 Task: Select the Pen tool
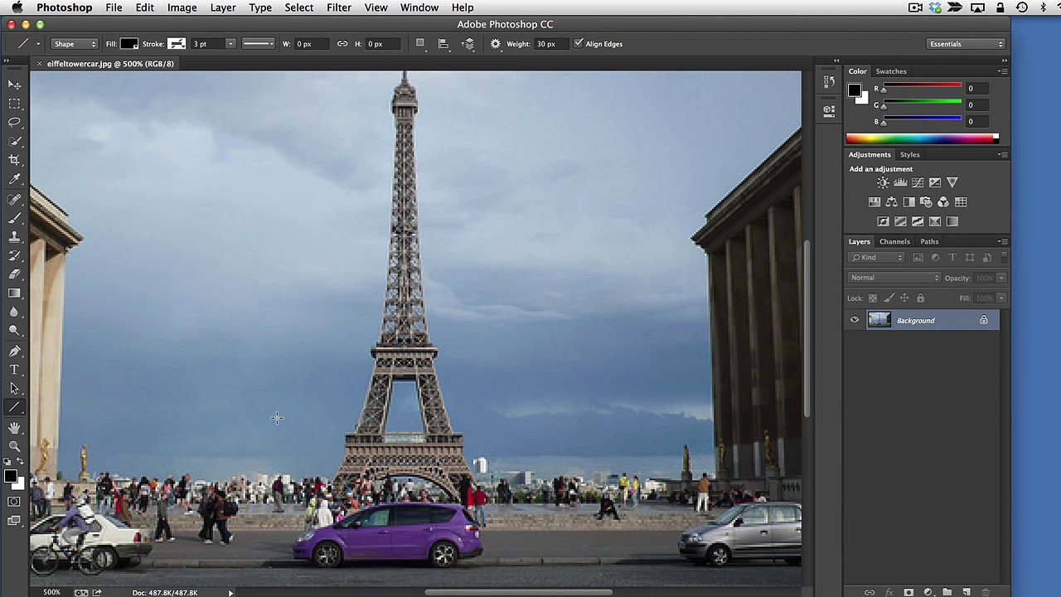(14, 351)
